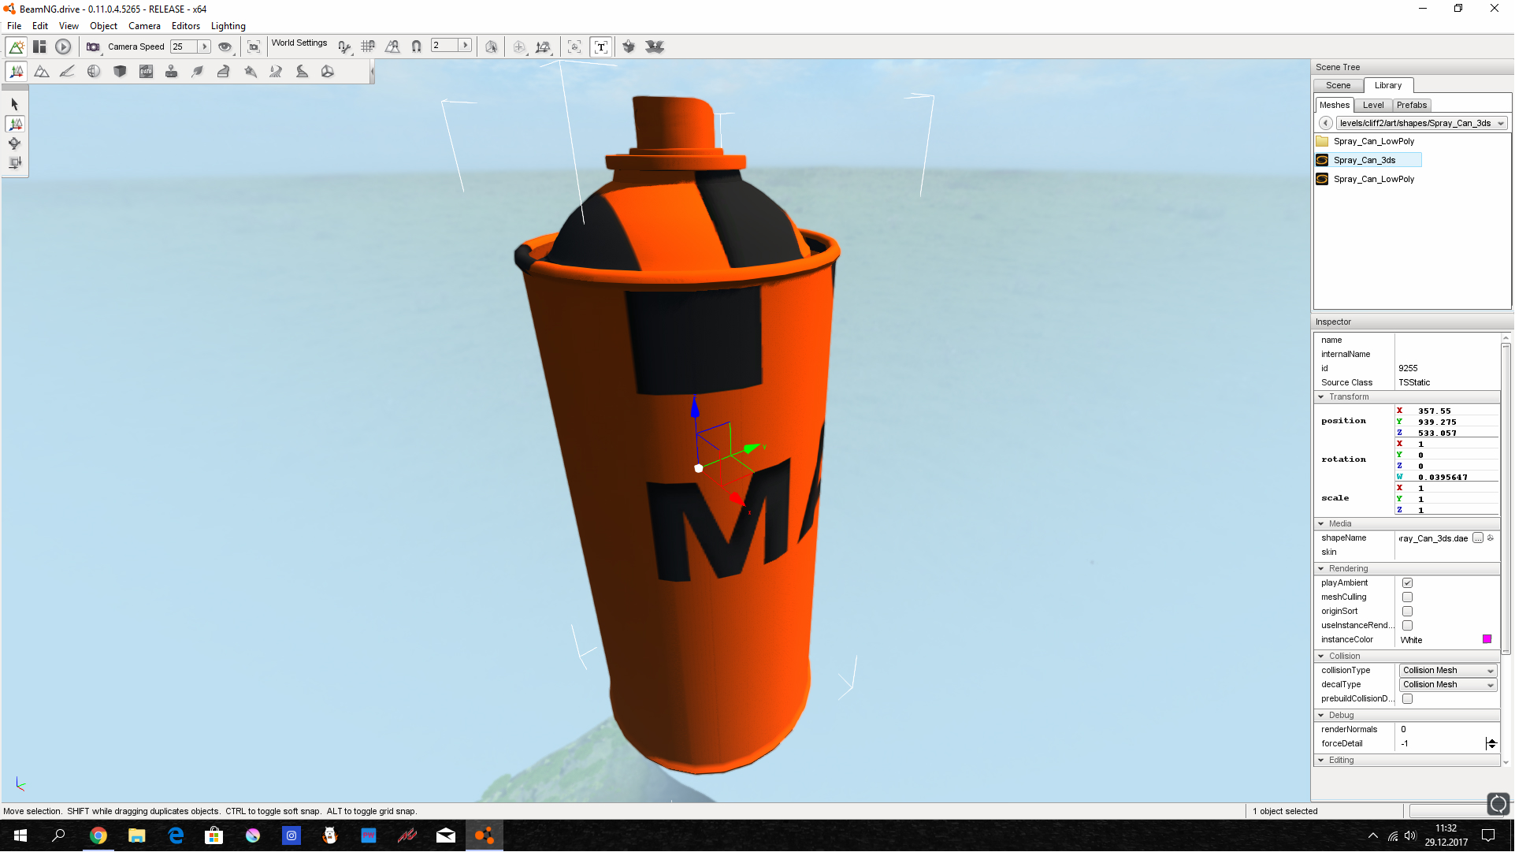The width and height of the screenshot is (1515, 852).
Task: Toggle the playAmbient checkbox
Action: 1407,583
